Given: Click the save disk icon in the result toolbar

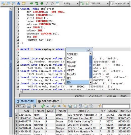Looking at the screenshot, I should coord(29,106).
